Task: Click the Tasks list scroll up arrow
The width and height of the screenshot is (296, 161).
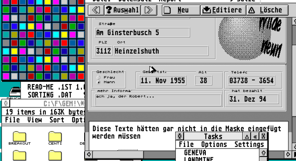Action: pyautogui.click(x=264, y=153)
